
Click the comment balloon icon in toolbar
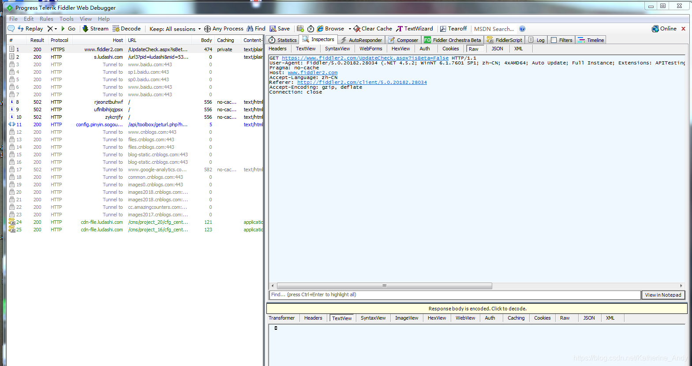11,29
